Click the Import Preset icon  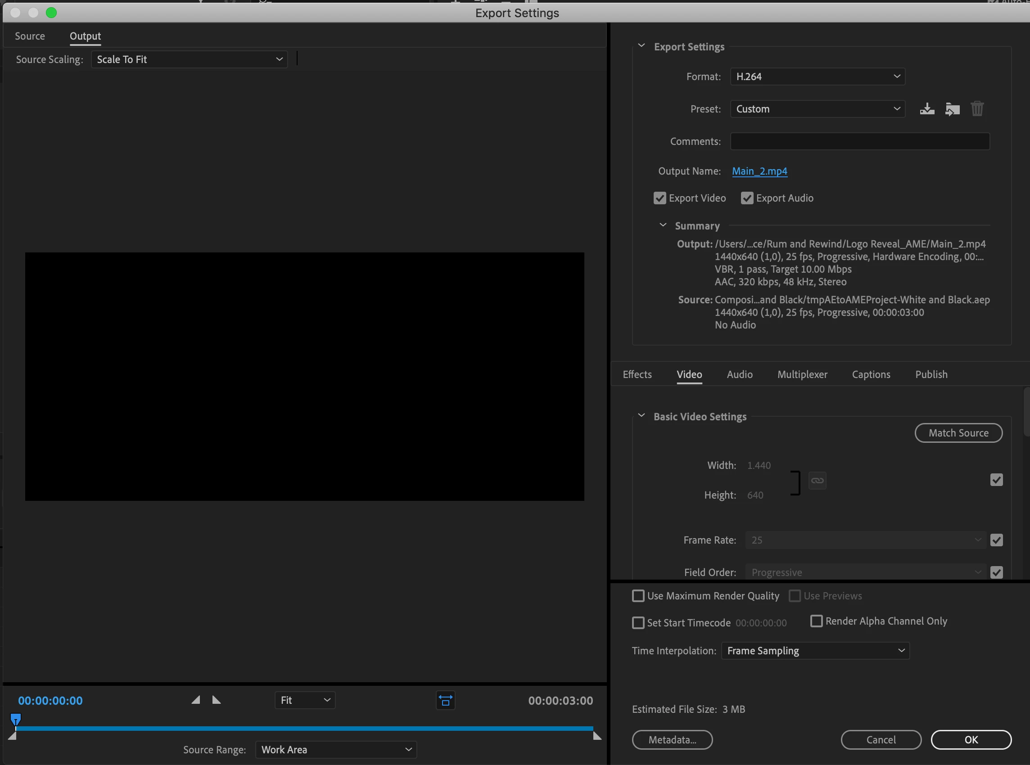click(952, 109)
